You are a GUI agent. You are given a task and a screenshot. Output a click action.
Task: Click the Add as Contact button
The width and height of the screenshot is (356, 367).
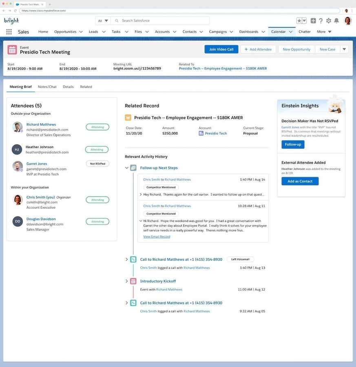[x=300, y=181]
